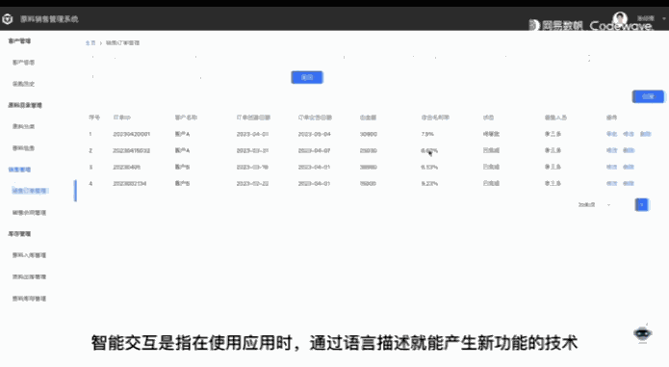The image size is (669, 367).
Task: Select 销售管理 section in sidebar
Action: pos(19,170)
